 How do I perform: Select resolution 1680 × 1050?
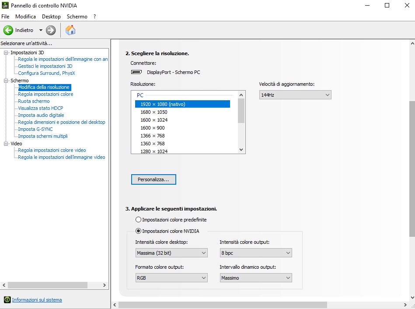coord(182,112)
